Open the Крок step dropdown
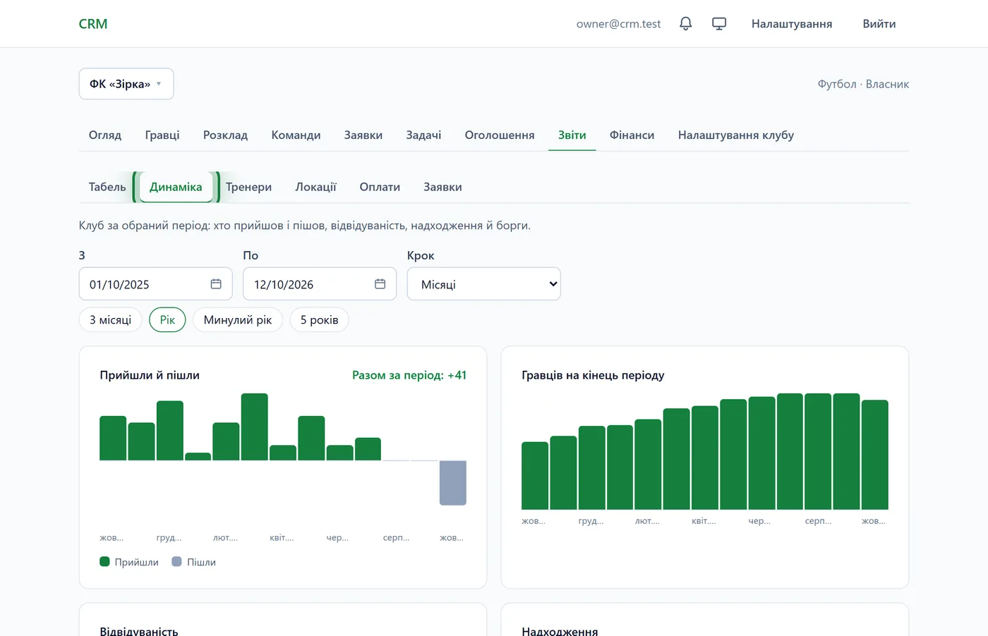This screenshot has width=988, height=636. coord(484,284)
